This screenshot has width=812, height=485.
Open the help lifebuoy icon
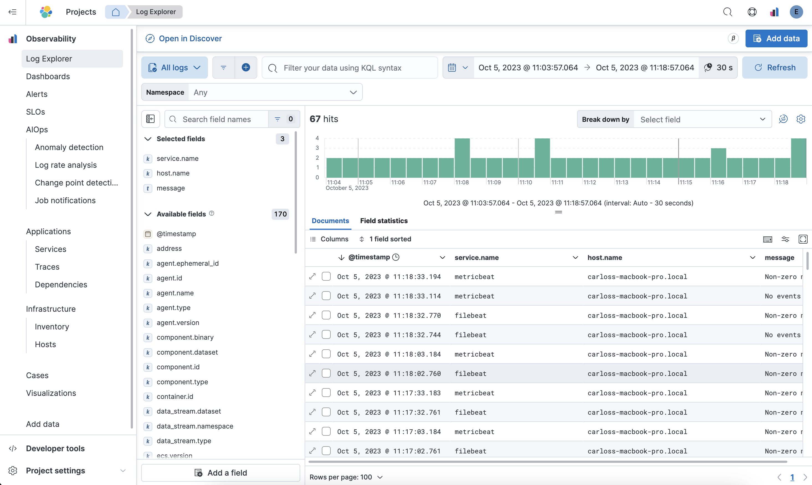click(752, 12)
